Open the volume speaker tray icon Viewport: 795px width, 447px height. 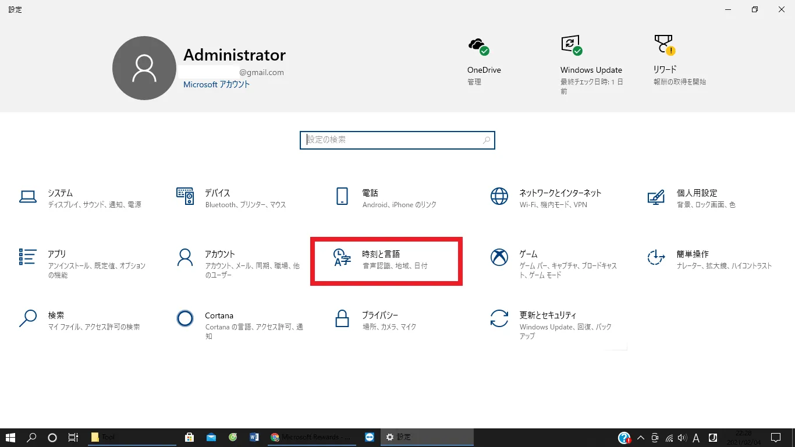click(682, 438)
